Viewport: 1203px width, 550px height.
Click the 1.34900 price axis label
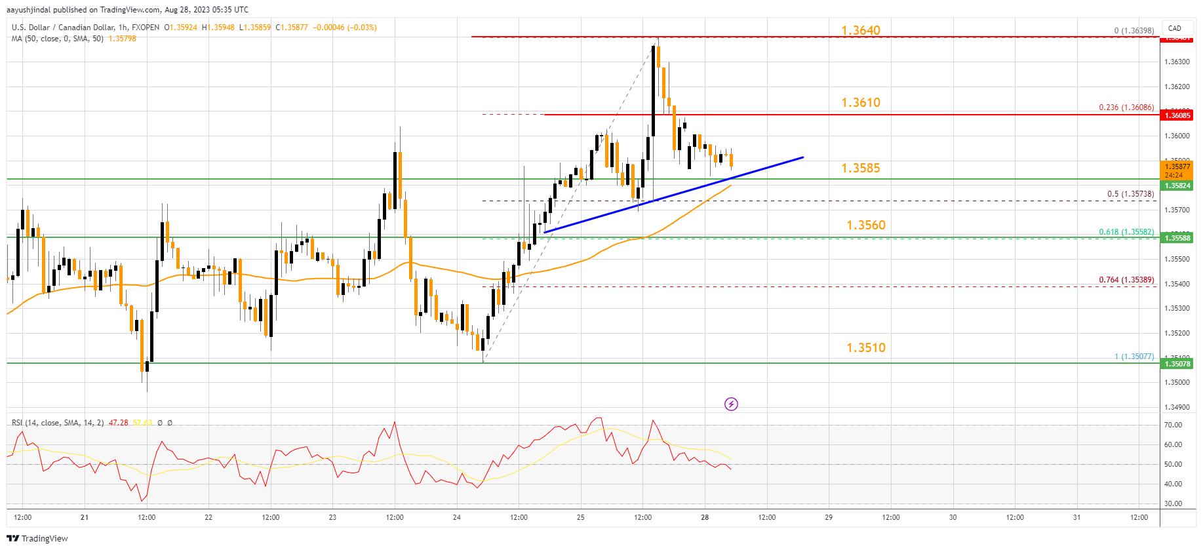click(1176, 407)
